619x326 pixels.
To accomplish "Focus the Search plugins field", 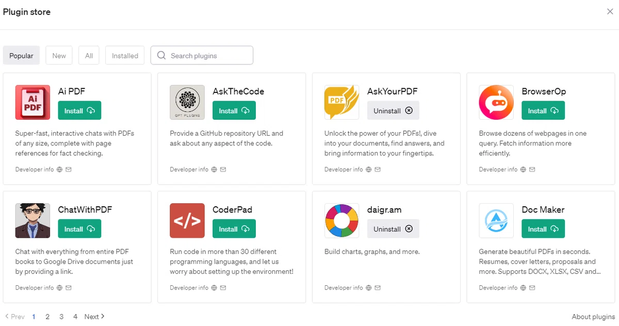I will click(x=202, y=55).
